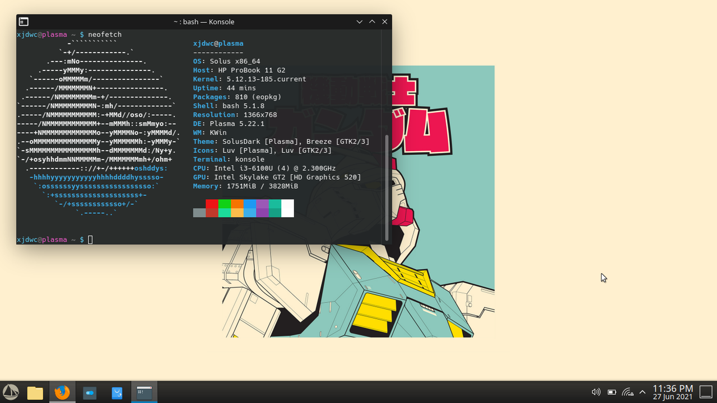
Task: Minimize the Konsole window
Action: tap(360, 22)
